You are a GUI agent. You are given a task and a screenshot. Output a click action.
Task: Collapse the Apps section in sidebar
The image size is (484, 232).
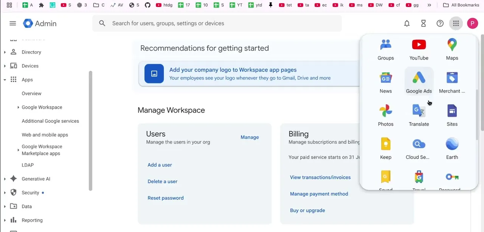coord(5,80)
